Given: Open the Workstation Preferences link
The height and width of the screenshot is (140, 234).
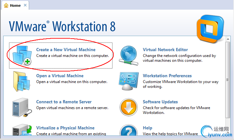Looking at the screenshot, I should pyautogui.click(x=167, y=76).
